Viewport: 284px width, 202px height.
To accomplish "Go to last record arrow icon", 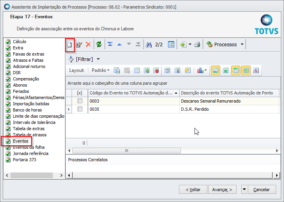I will click(x=138, y=44).
